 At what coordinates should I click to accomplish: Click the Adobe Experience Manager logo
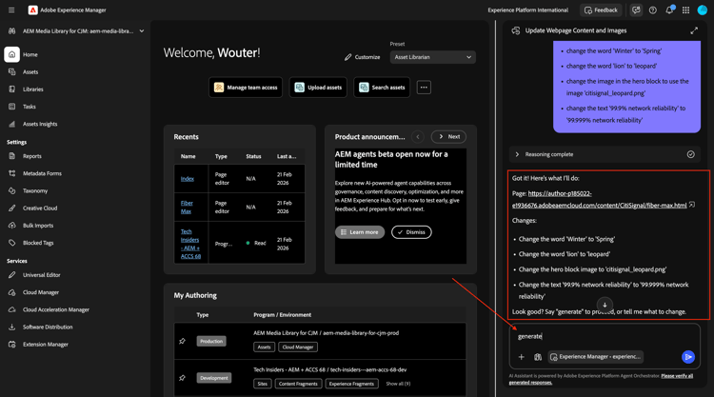[x=32, y=10]
